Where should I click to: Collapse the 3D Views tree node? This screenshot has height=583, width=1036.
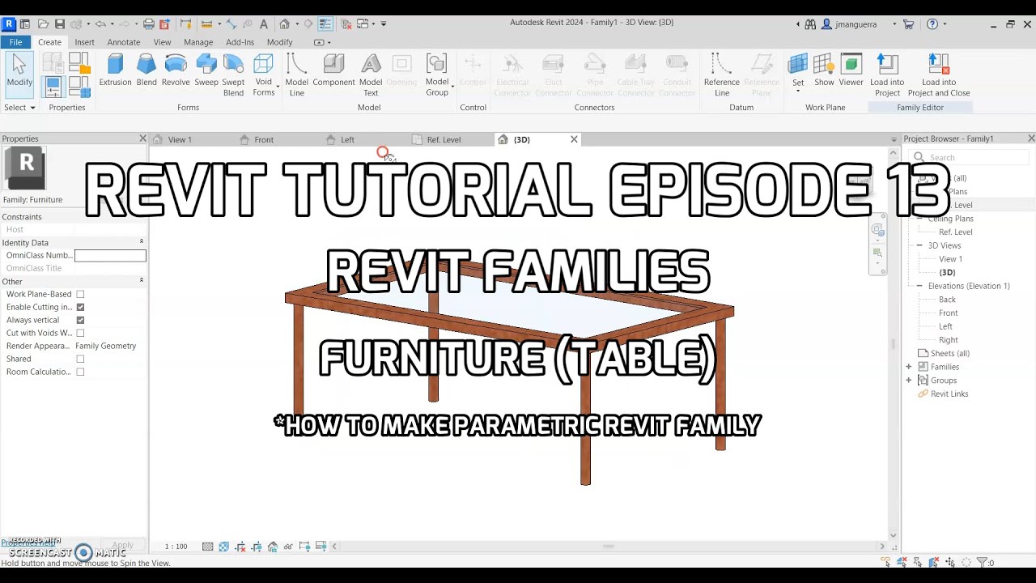(919, 245)
